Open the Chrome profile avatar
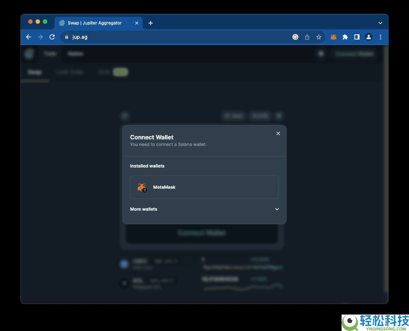The image size is (409, 331). (369, 37)
